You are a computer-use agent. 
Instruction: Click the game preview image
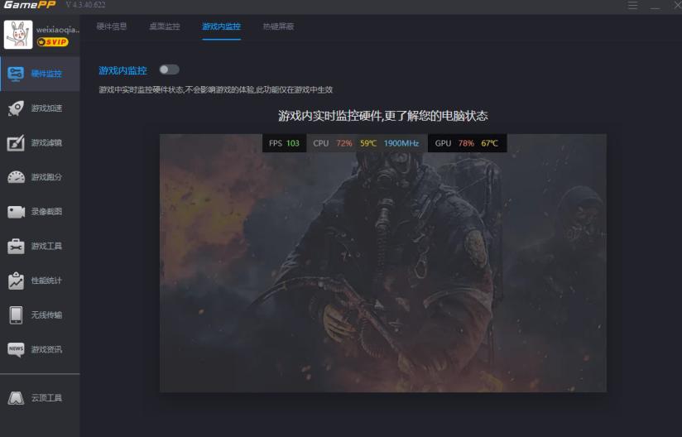[x=382, y=263]
